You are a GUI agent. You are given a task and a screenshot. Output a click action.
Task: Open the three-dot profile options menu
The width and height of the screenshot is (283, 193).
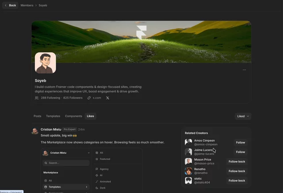(x=244, y=70)
